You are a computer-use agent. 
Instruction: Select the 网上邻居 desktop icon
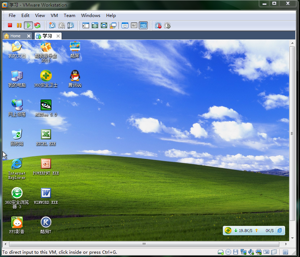coord(17,108)
